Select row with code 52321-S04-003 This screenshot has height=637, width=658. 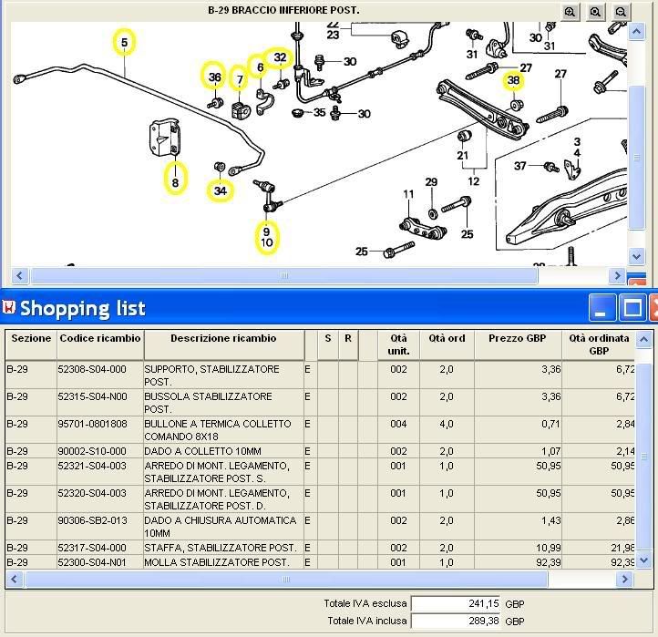[320, 472]
